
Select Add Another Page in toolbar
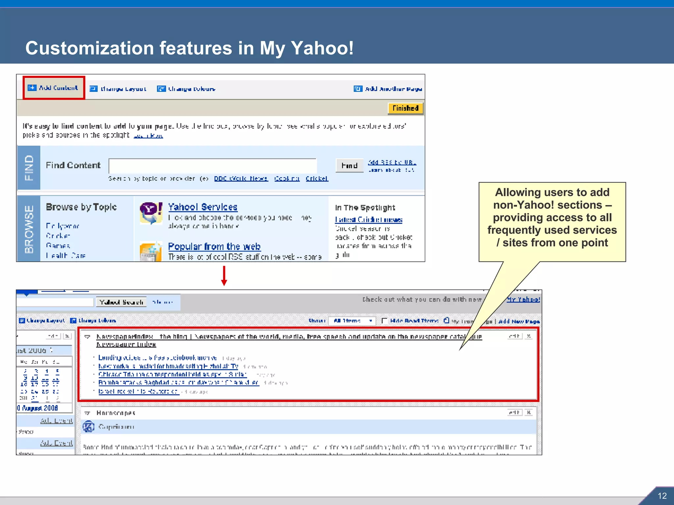(x=394, y=89)
